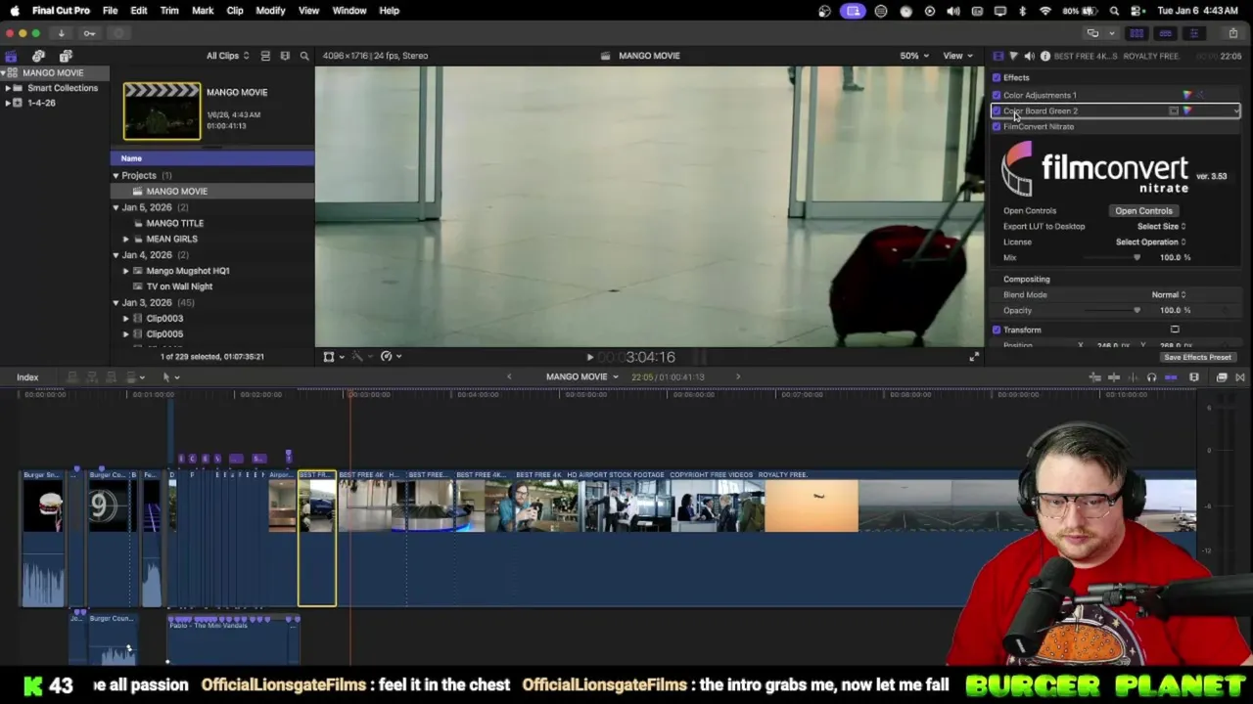Image resolution: width=1253 pixels, height=704 pixels.
Task: Play the viewer clip
Action: pos(589,358)
